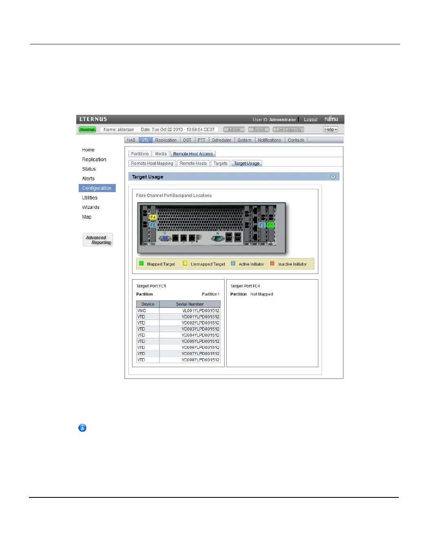Open the Contacts tab

[296, 140]
